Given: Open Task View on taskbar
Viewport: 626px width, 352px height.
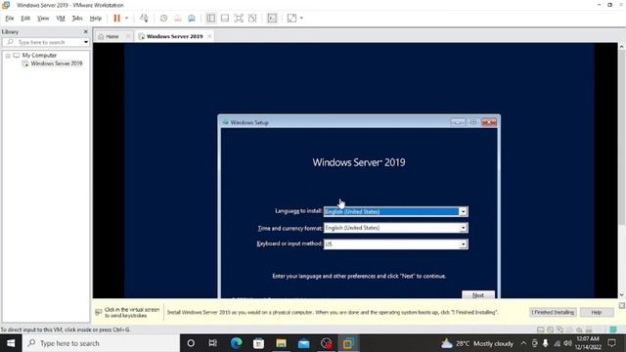Looking at the screenshot, I should click(213, 343).
